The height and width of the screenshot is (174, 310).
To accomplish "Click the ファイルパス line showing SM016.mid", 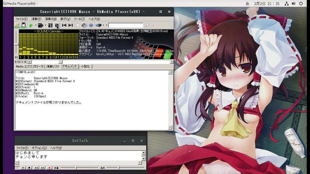I will click(x=123, y=31).
